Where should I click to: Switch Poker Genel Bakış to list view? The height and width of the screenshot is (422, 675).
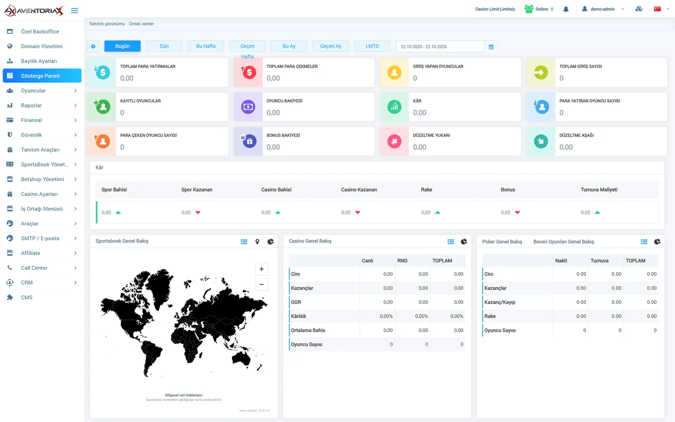click(644, 242)
